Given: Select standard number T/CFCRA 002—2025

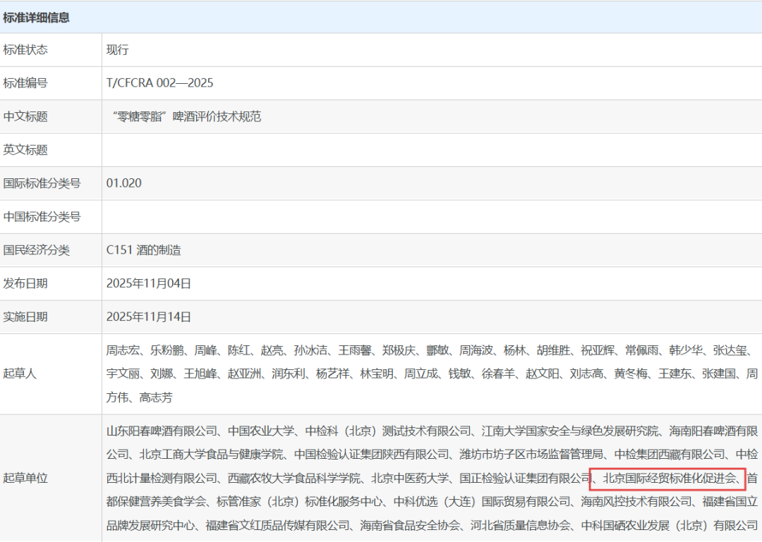Looking at the screenshot, I should click(x=159, y=83).
